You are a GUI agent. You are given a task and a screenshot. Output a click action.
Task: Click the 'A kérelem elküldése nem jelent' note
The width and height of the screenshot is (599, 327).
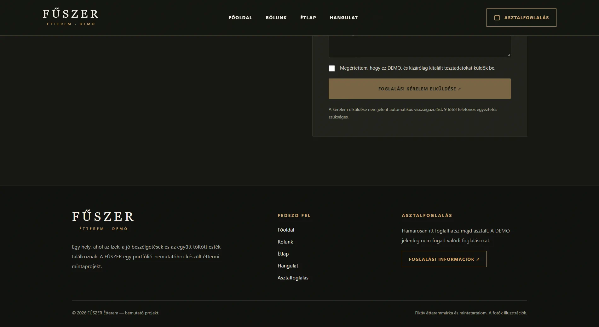tap(413, 113)
